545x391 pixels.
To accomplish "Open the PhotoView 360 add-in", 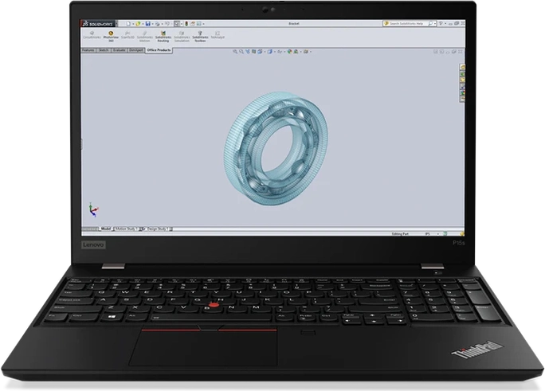I will pos(110,37).
